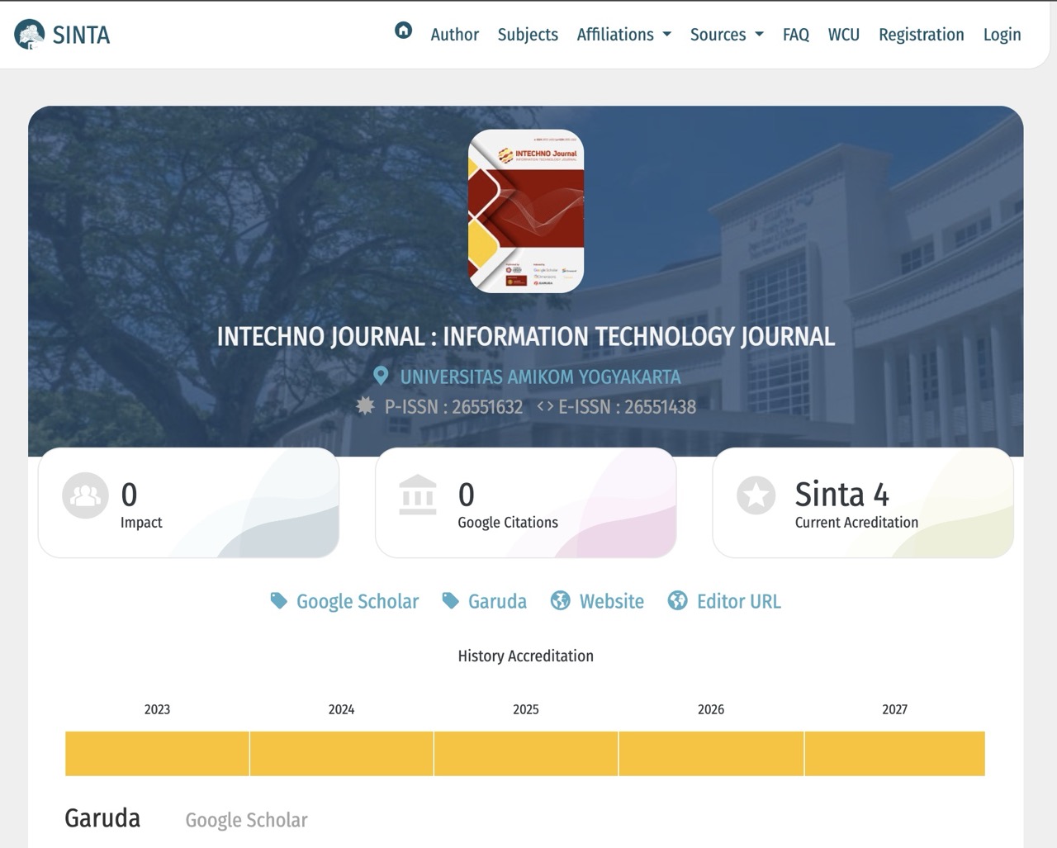
Task: Click the star icon for Sinta accreditation
Action: coord(756,495)
